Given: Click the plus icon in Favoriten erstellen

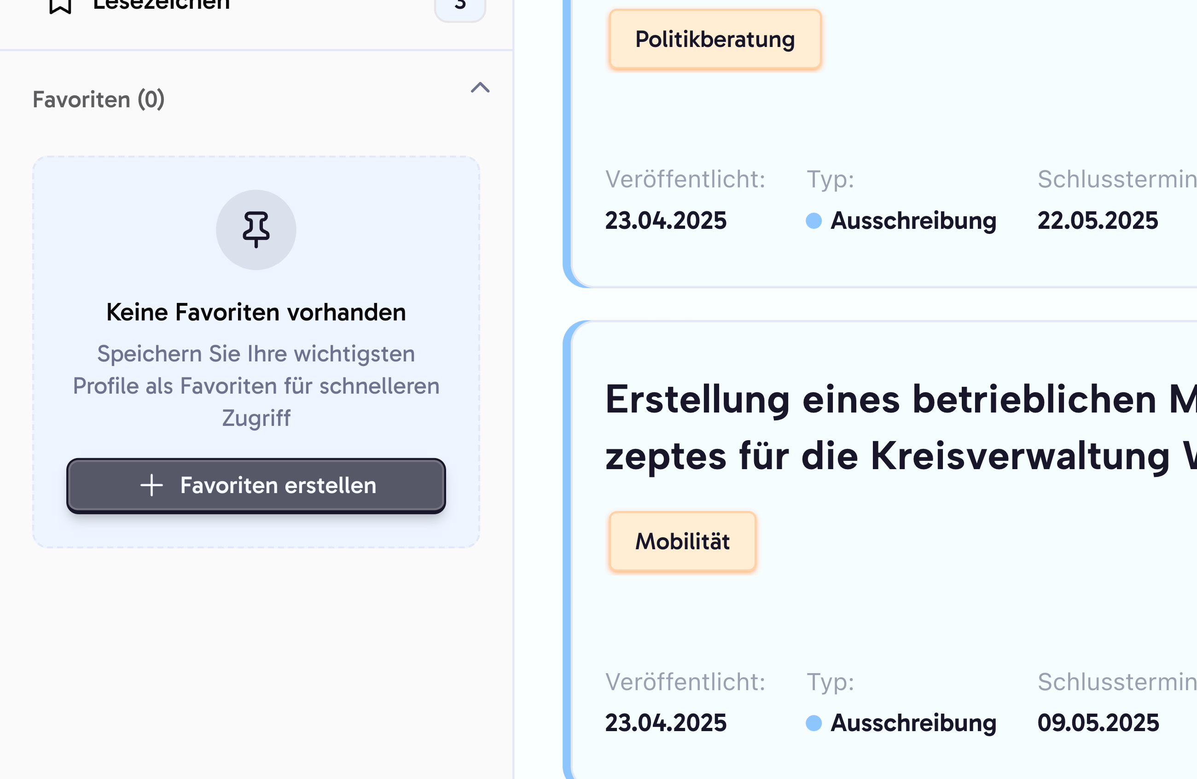Looking at the screenshot, I should click(x=151, y=485).
